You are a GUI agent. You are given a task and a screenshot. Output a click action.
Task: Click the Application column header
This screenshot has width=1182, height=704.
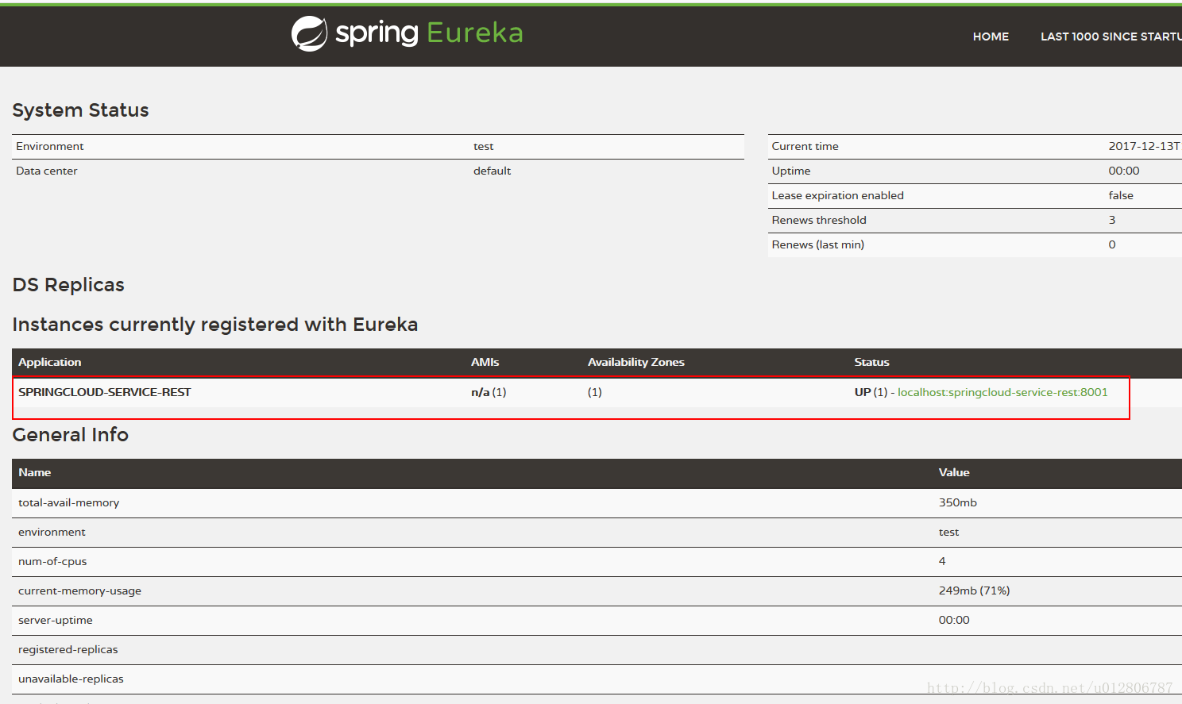click(49, 362)
